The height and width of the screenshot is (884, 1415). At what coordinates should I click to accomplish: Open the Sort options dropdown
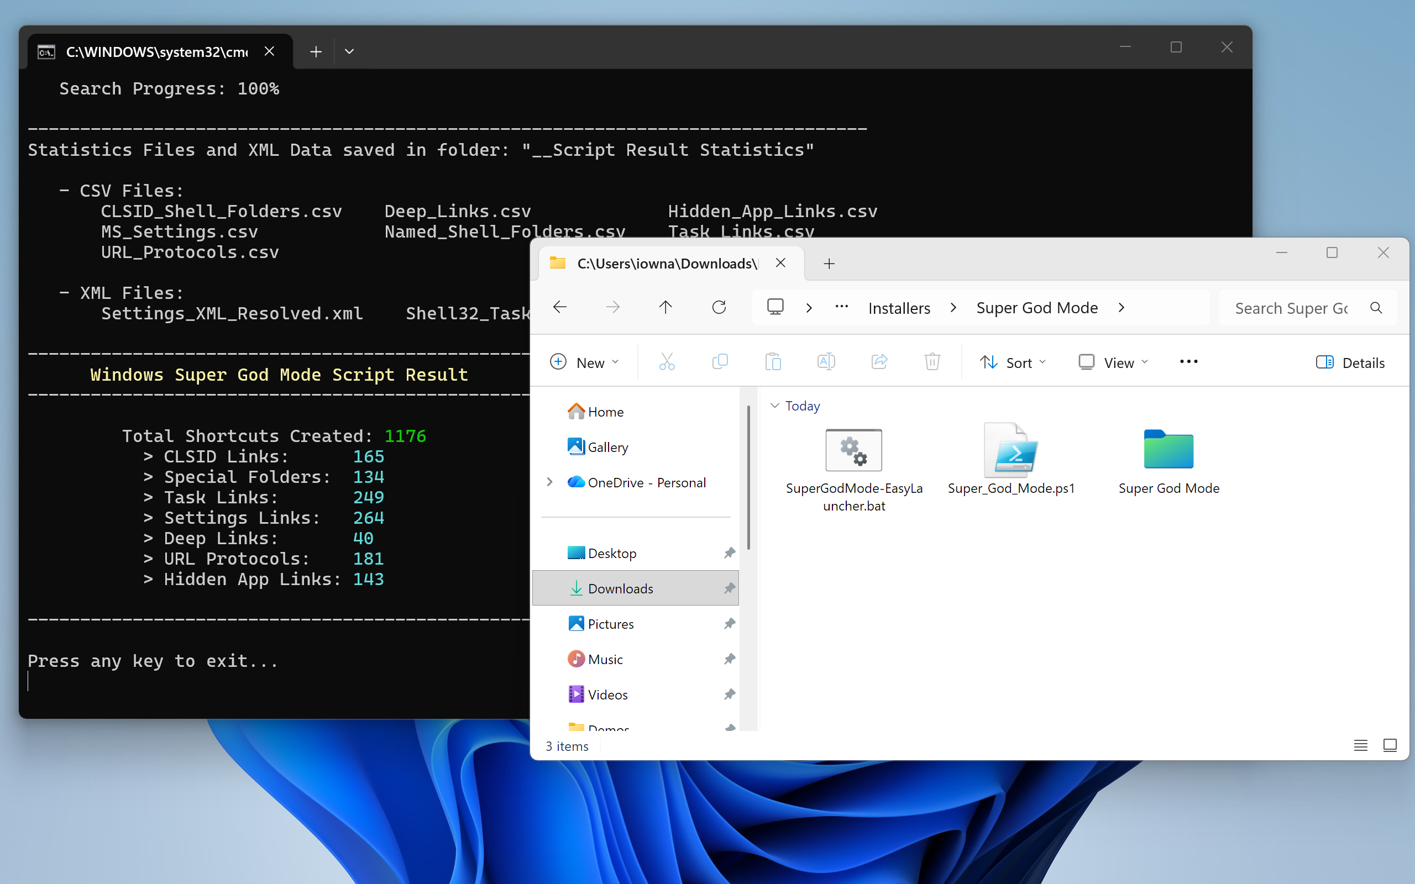1013,362
